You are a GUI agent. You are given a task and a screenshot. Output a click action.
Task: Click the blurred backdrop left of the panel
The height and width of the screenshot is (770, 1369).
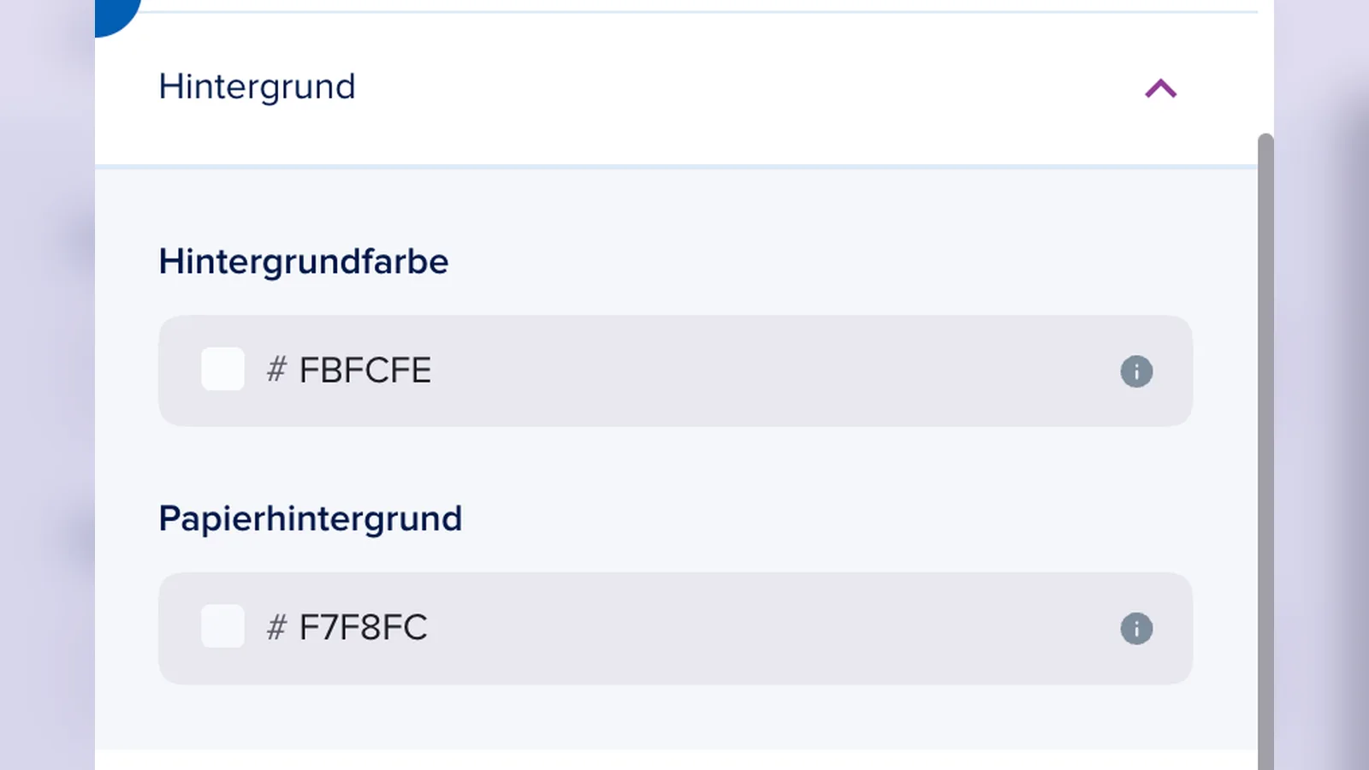[x=47, y=385]
